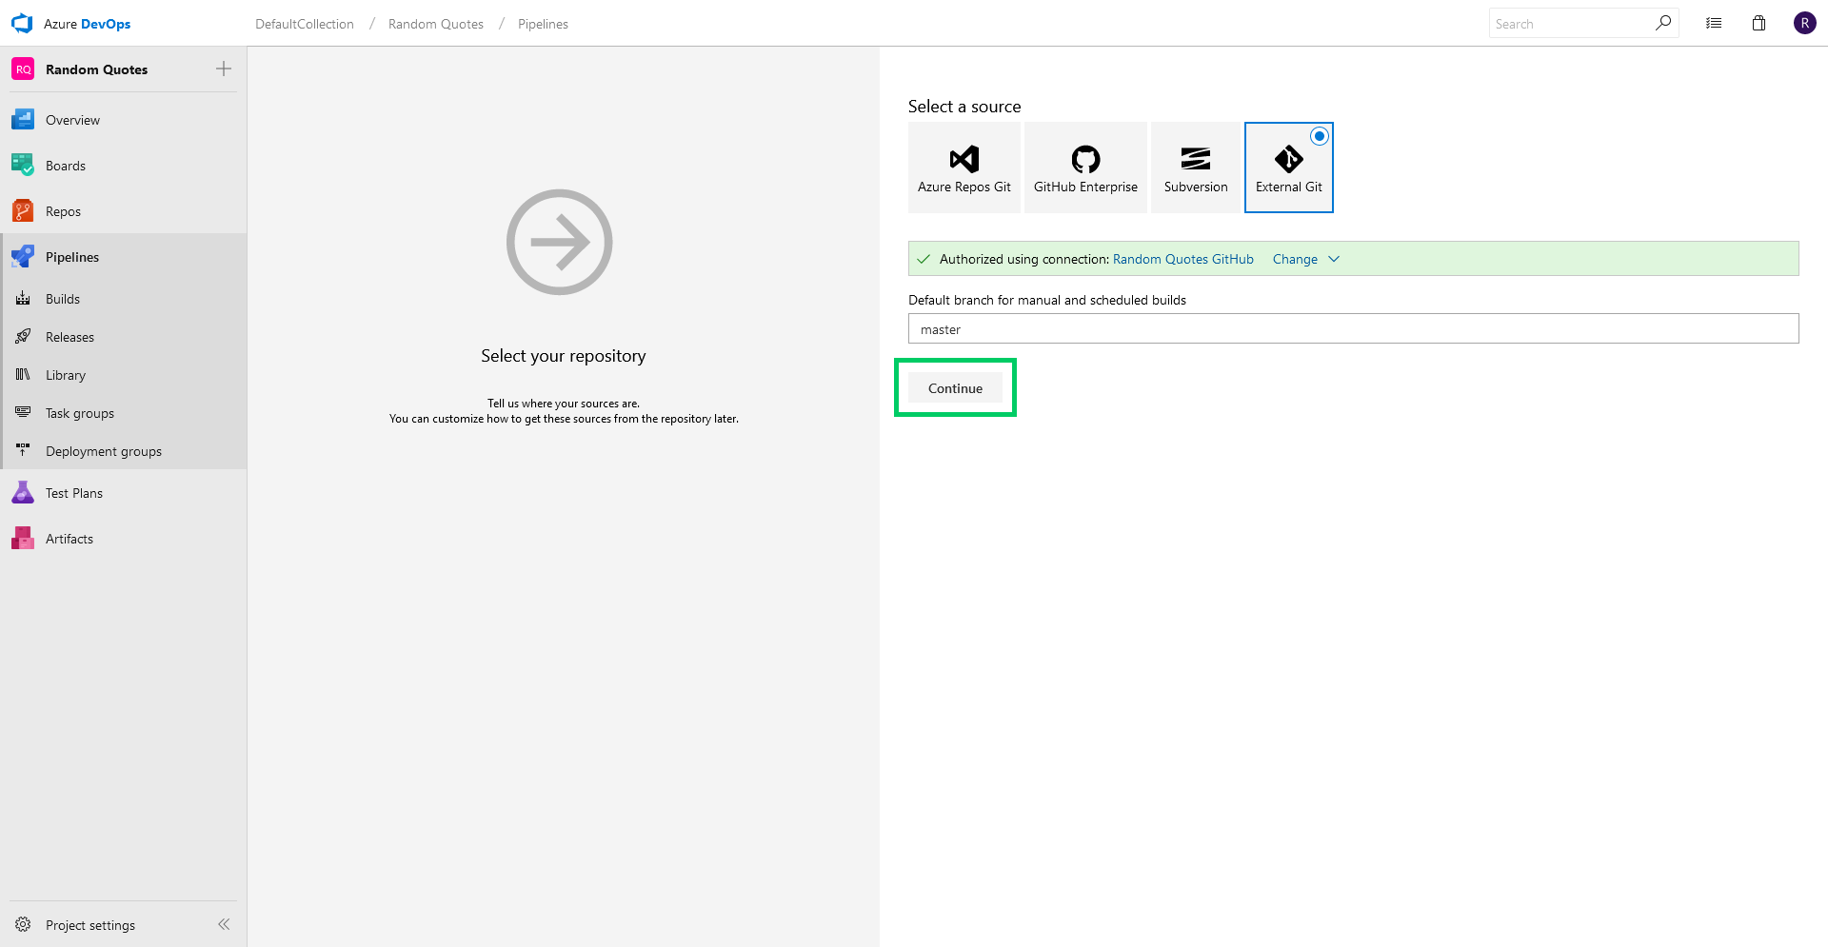Click the plus icon next to Random Quotes
The height and width of the screenshot is (947, 1828).
(224, 69)
